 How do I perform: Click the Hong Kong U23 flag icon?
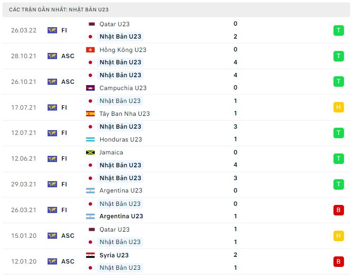[90, 50]
